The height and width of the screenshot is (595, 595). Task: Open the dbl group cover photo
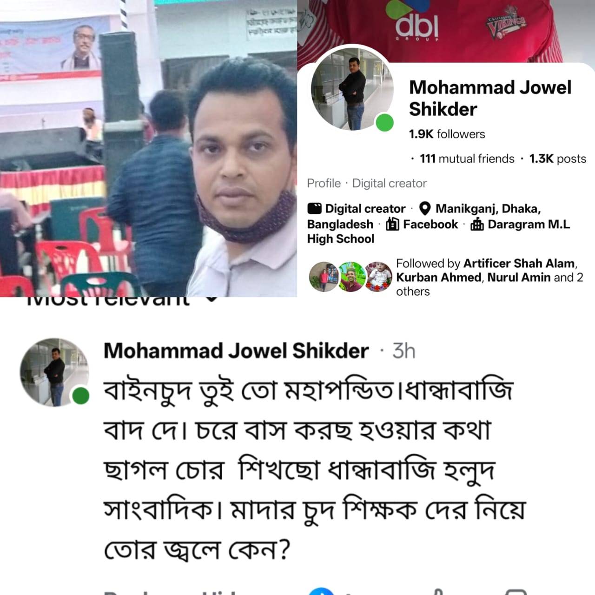[x=446, y=30]
